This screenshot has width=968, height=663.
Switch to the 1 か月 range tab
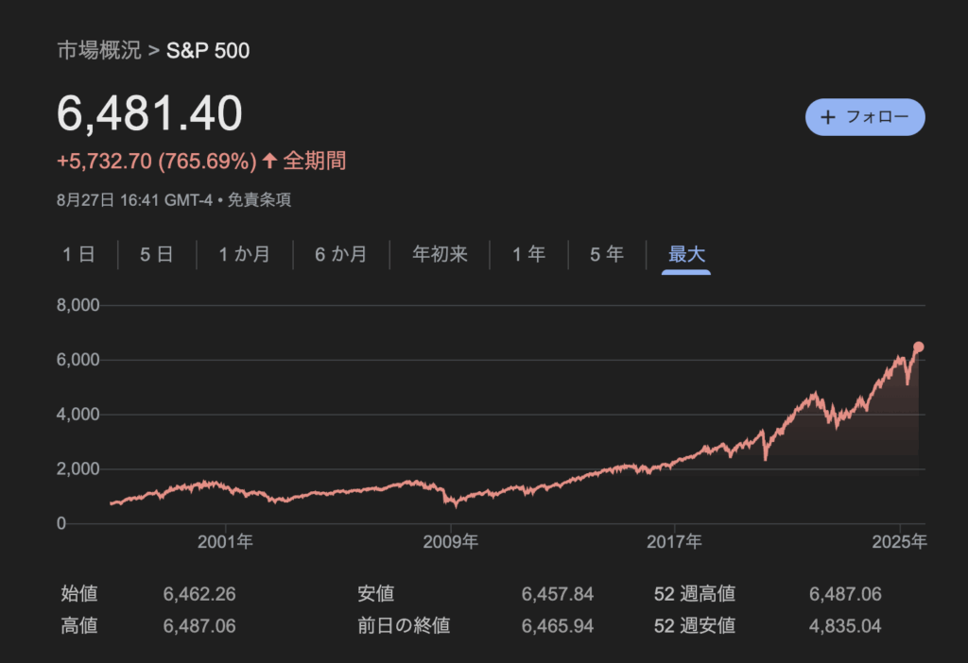[x=245, y=254]
